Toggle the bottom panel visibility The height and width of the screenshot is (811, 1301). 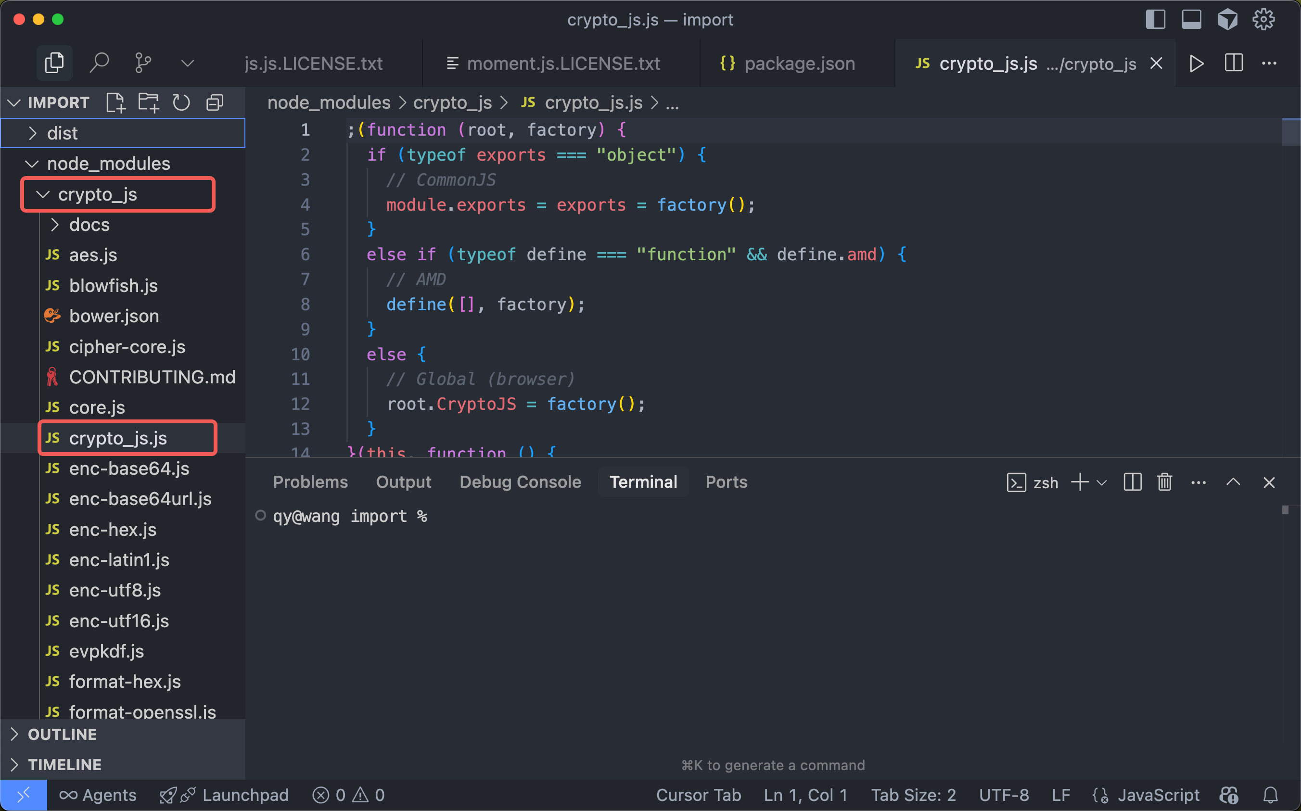tap(1191, 20)
